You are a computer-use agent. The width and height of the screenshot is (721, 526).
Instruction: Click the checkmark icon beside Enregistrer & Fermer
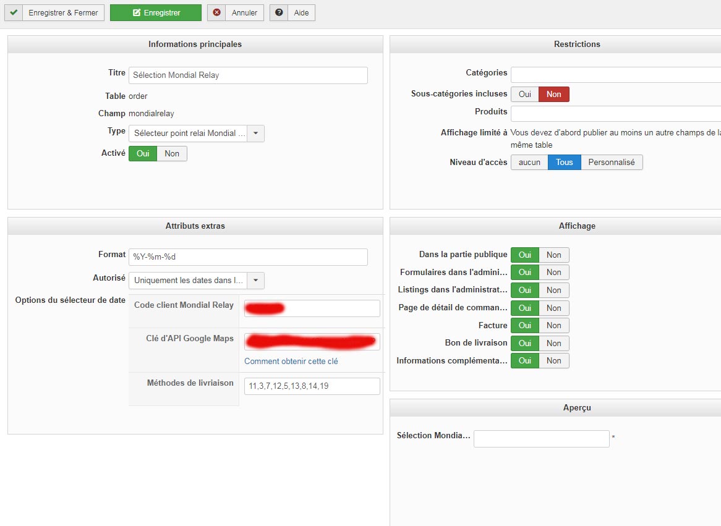pos(14,12)
